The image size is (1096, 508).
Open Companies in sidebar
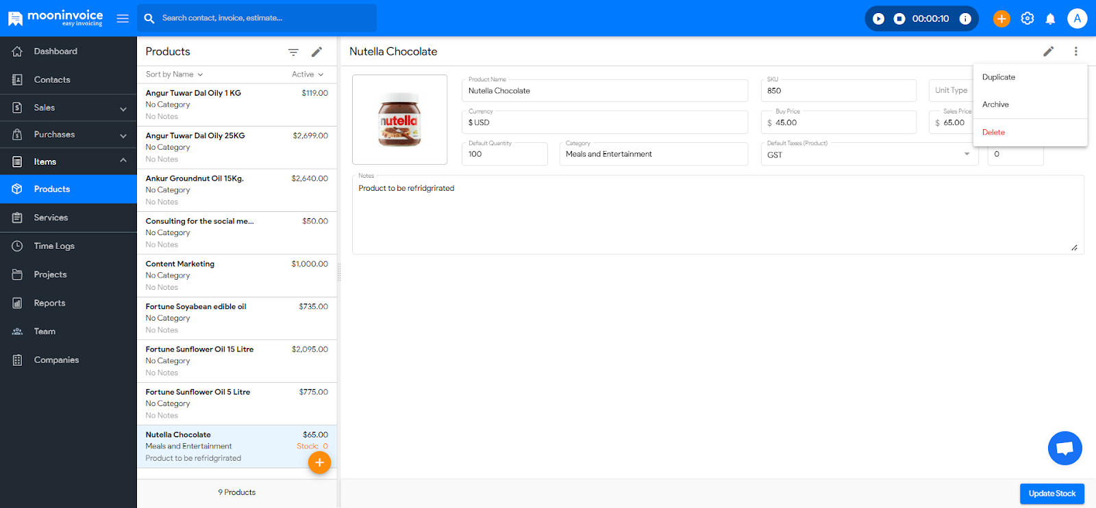[68, 360]
